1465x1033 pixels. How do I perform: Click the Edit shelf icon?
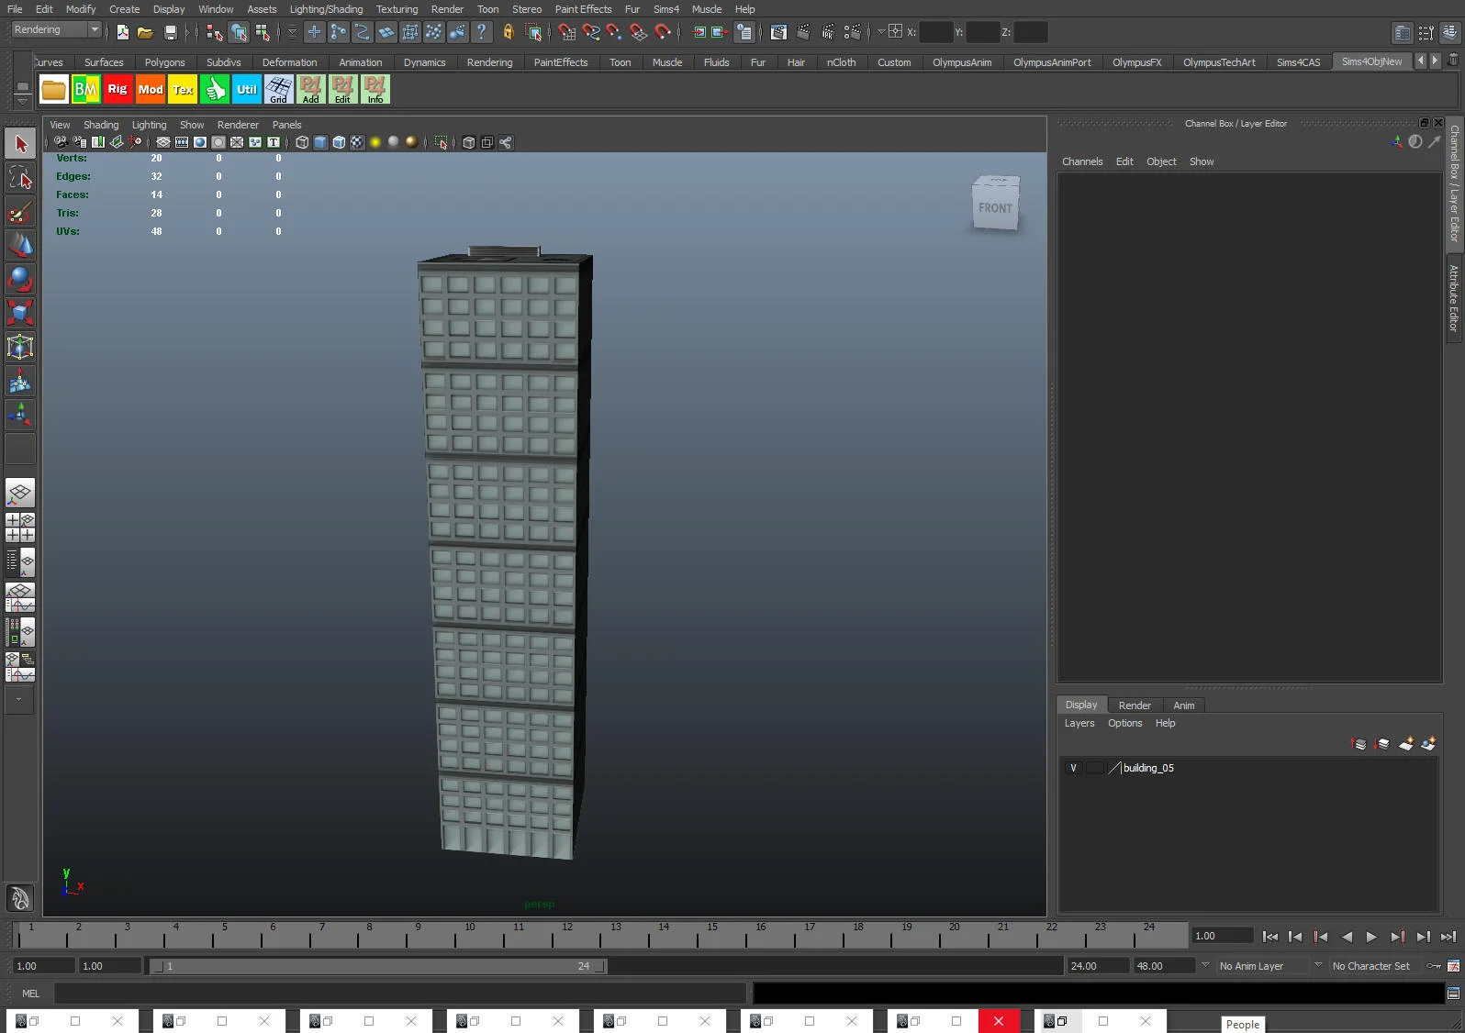[343, 89]
